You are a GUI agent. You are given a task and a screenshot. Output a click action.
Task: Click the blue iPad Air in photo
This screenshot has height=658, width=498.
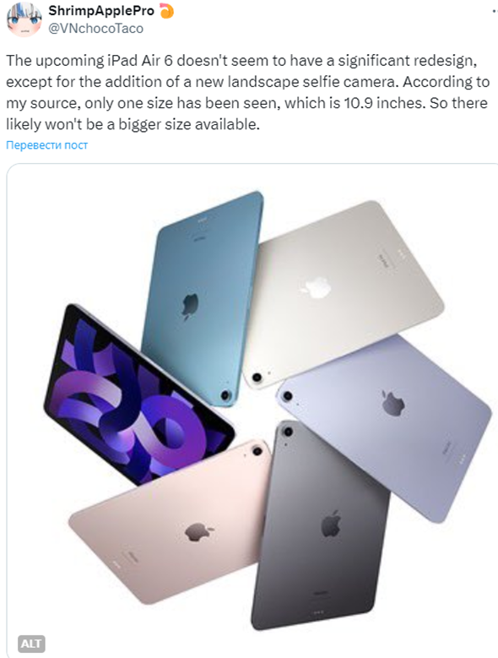pos(203,299)
